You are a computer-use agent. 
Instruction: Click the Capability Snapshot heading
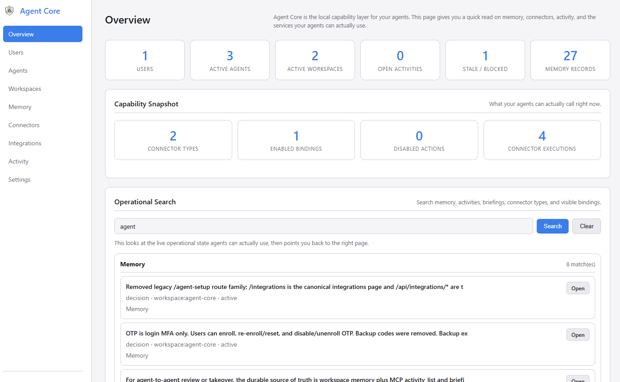tap(146, 104)
